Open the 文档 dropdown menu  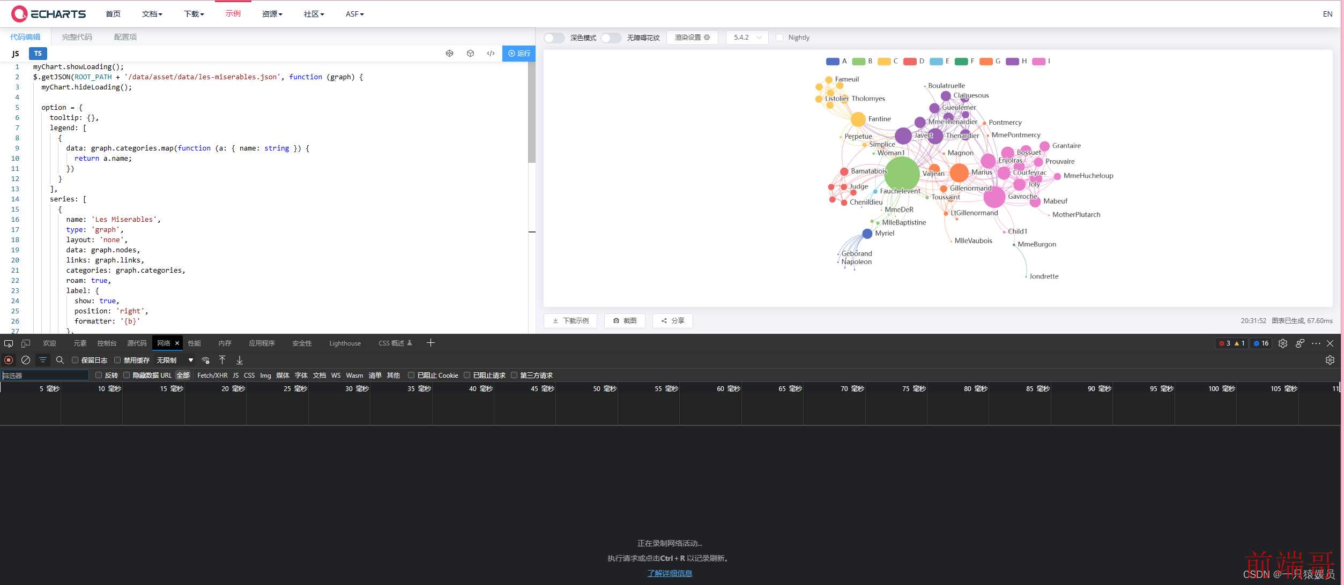[x=152, y=14]
